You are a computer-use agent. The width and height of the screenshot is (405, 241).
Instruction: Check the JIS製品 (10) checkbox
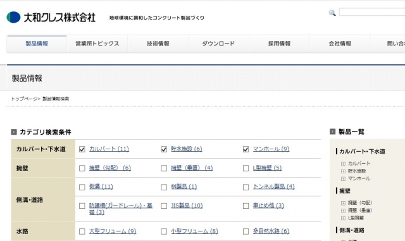(164, 206)
